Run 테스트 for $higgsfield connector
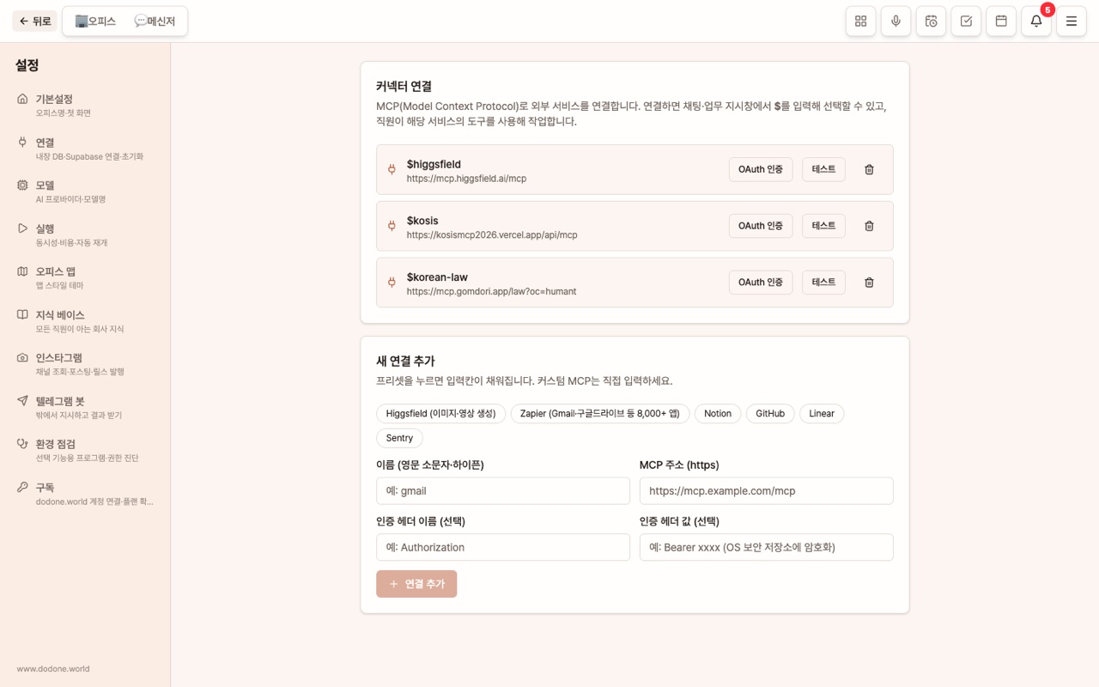 pyautogui.click(x=823, y=169)
